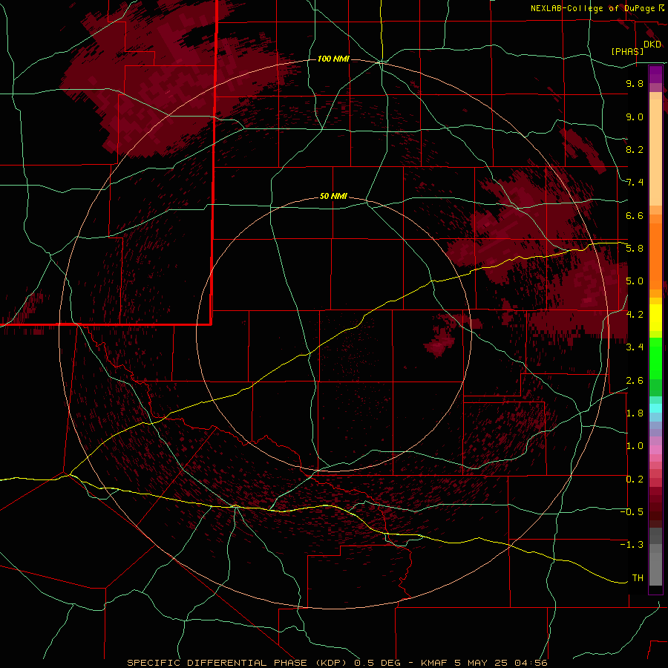Click the TH threshold label
The height and width of the screenshot is (668, 668).
pos(638,578)
